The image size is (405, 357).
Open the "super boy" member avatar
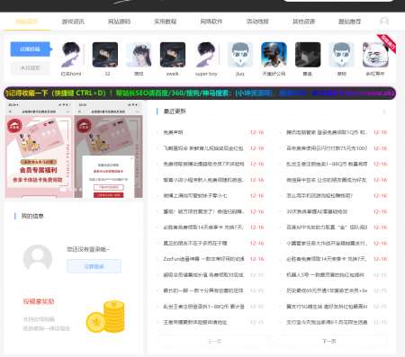pos(206,55)
